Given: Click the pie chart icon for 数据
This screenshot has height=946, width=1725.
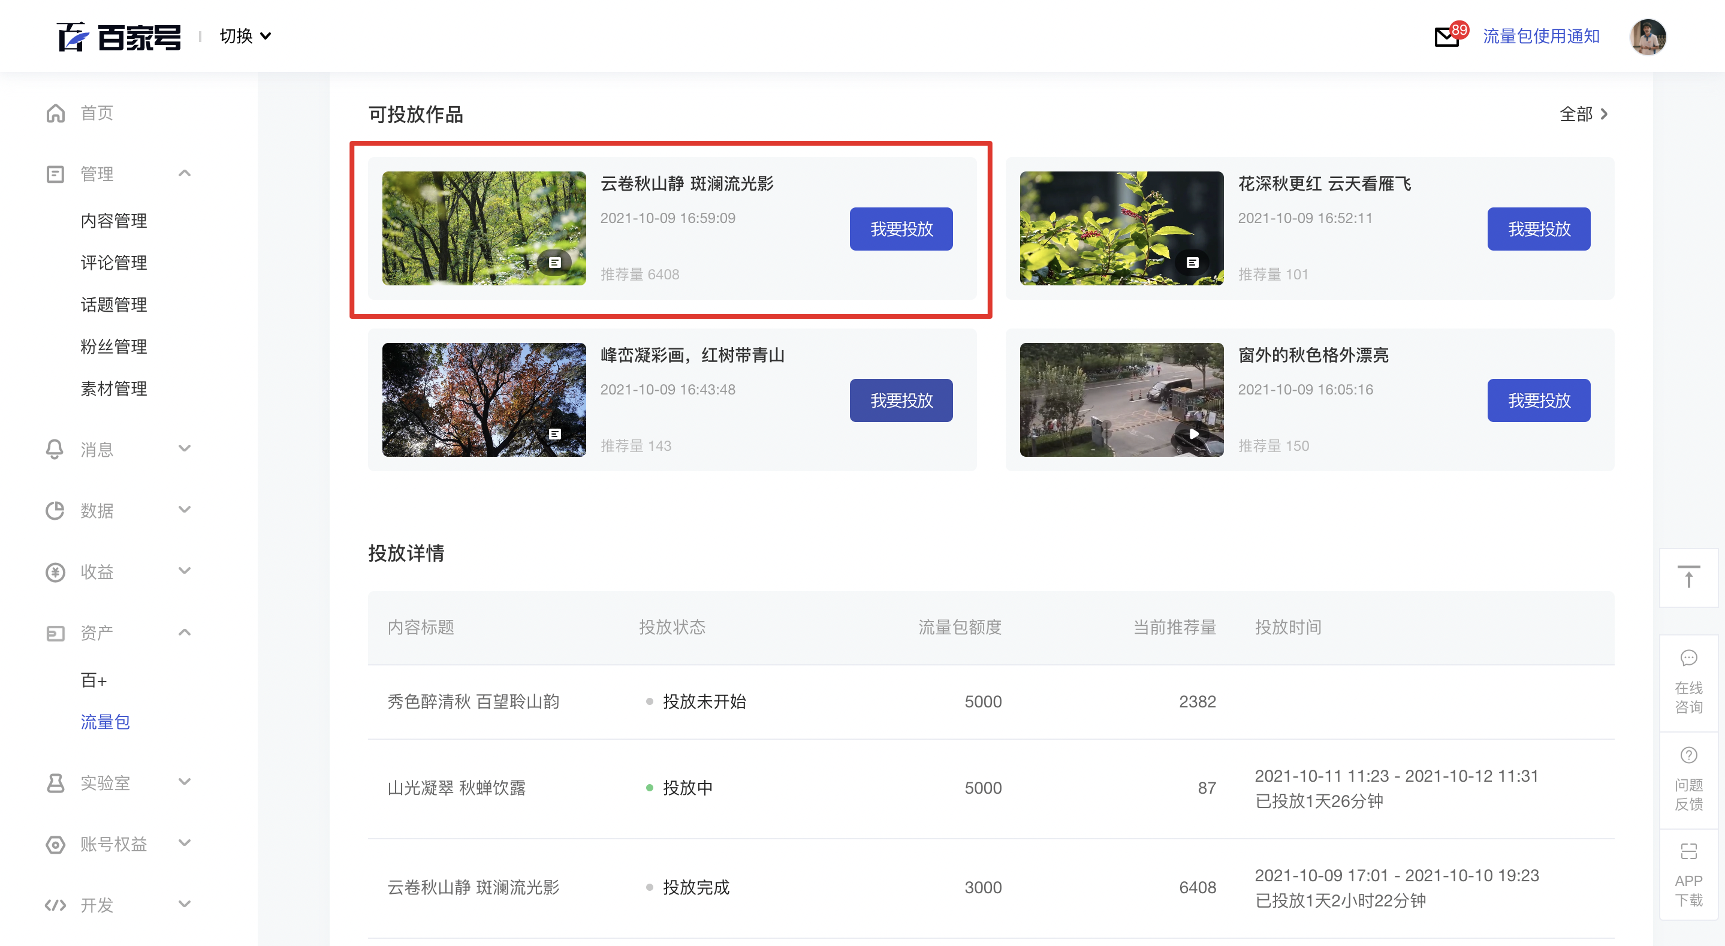Looking at the screenshot, I should point(55,511).
